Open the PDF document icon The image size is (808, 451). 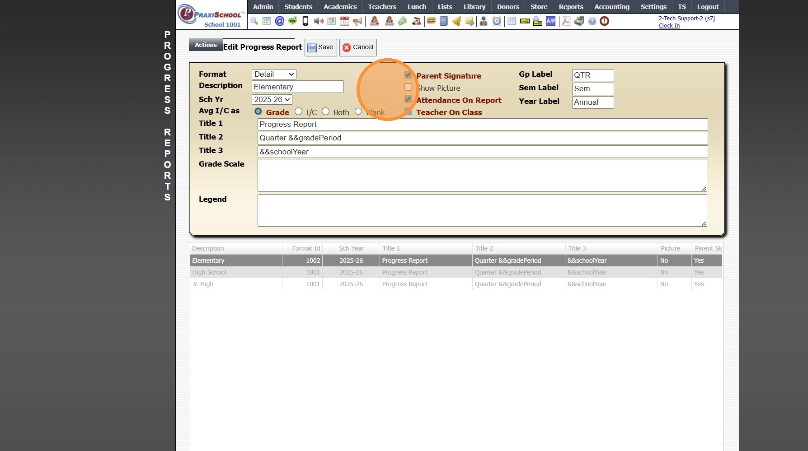pos(566,21)
